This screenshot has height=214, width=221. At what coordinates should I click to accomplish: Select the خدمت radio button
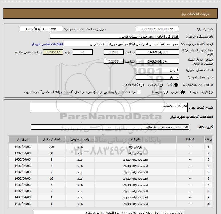coord(161,85)
